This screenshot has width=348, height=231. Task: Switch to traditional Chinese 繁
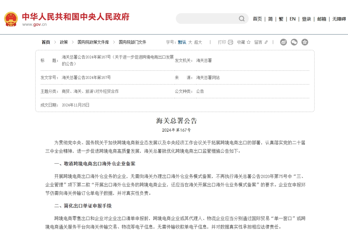click(x=281, y=19)
